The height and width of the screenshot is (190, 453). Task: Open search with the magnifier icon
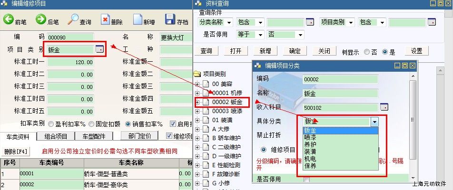tap(73, 20)
